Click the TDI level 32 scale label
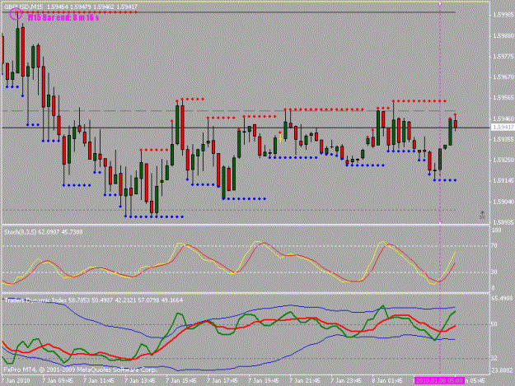Viewport: 515px width, 386px height. (x=494, y=359)
